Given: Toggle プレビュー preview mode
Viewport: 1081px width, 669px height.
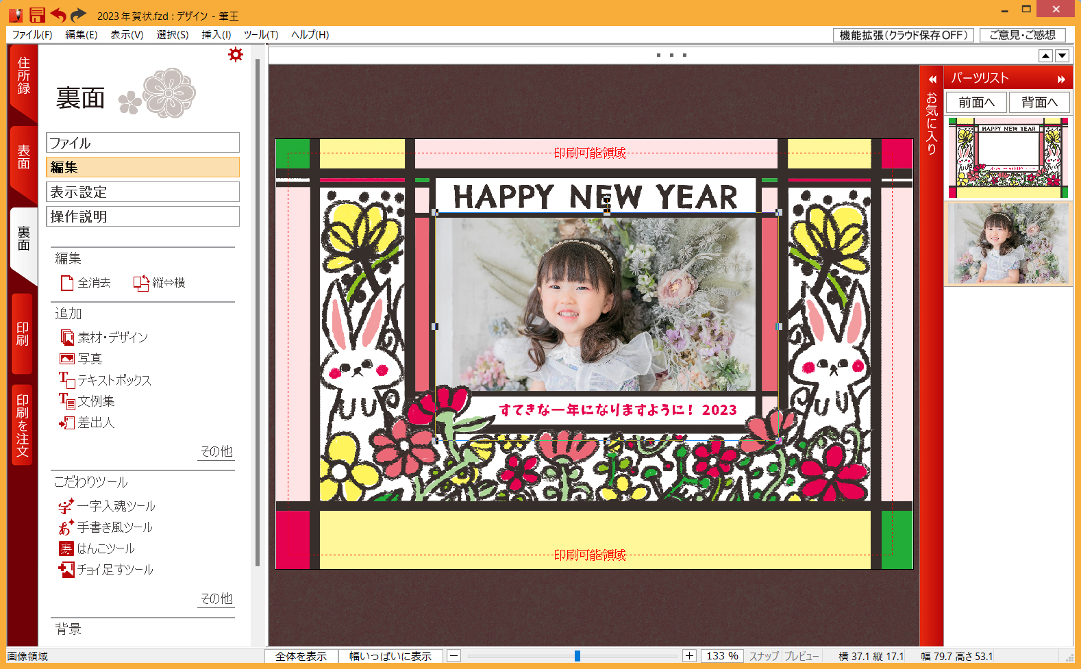Looking at the screenshot, I should click(801, 656).
